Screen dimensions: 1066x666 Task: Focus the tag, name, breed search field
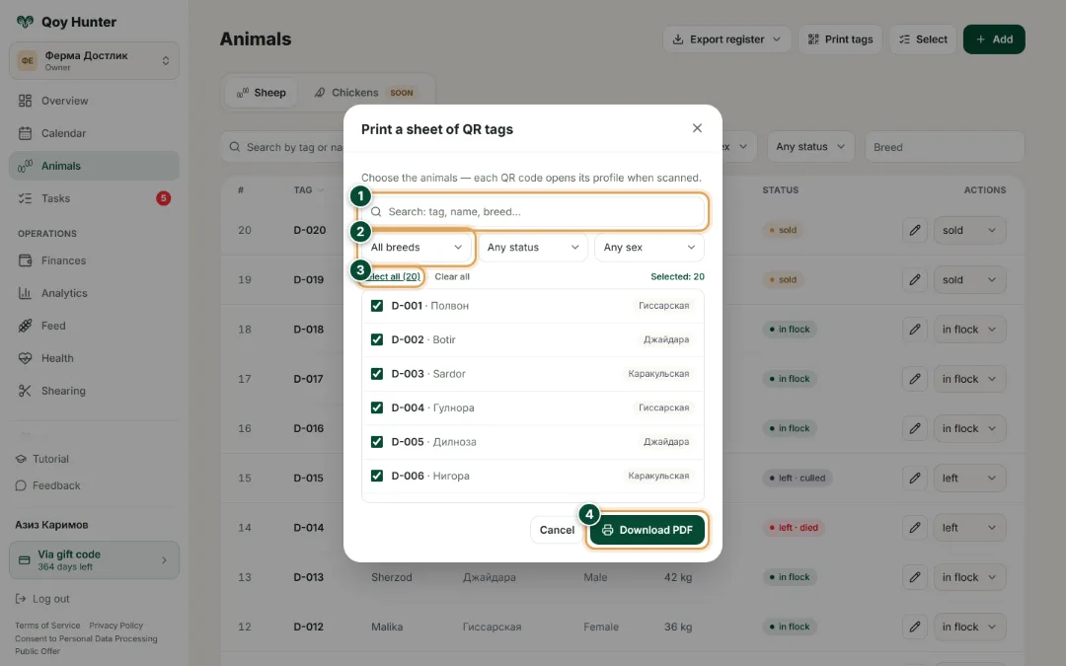(x=533, y=212)
